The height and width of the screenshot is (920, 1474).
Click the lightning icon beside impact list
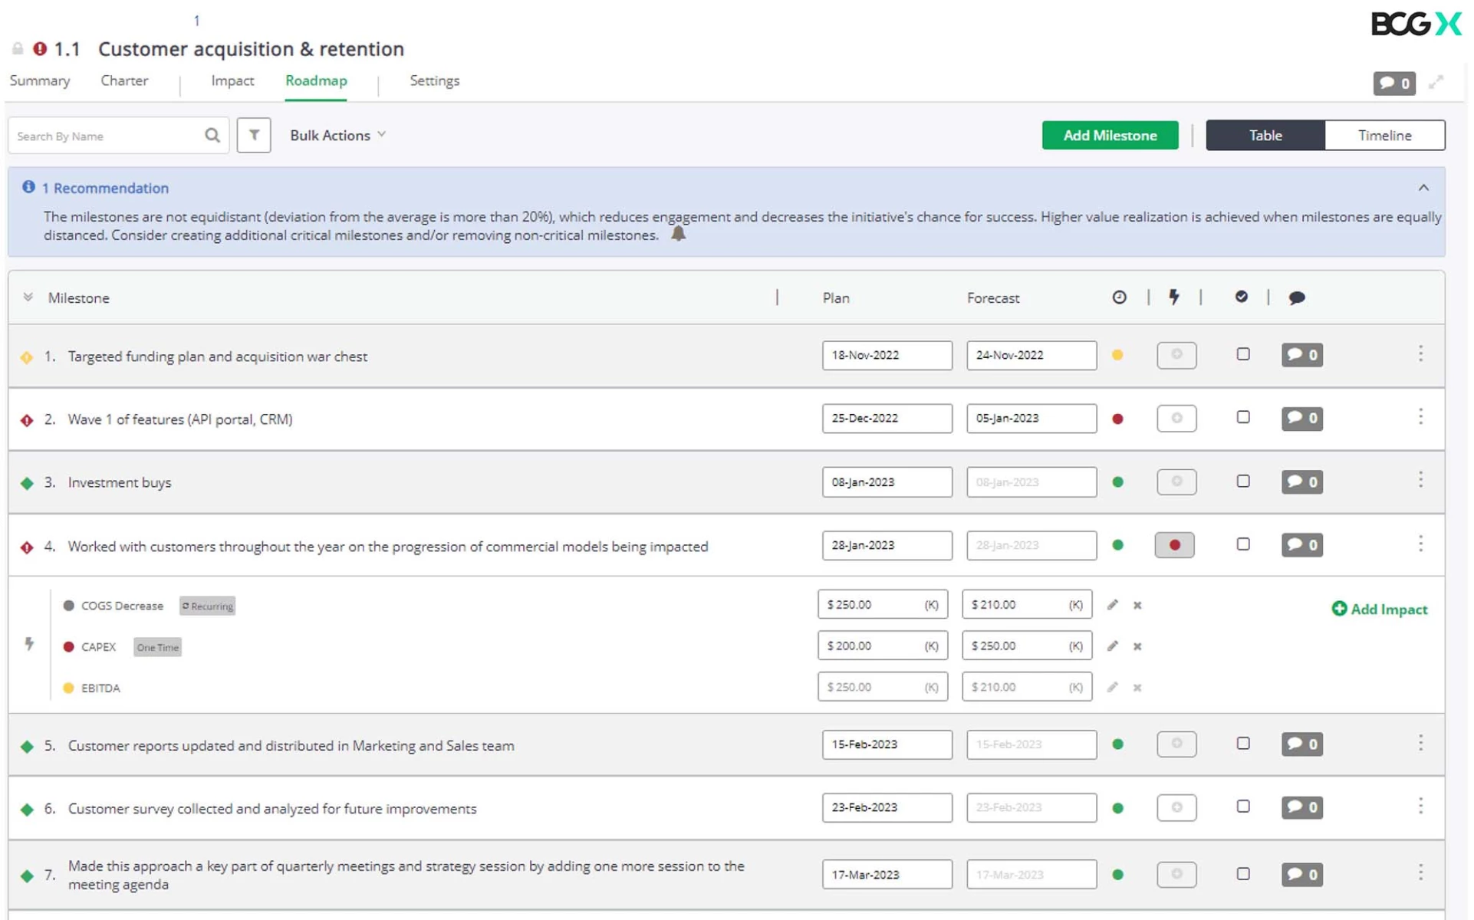[x=29, y=644]
